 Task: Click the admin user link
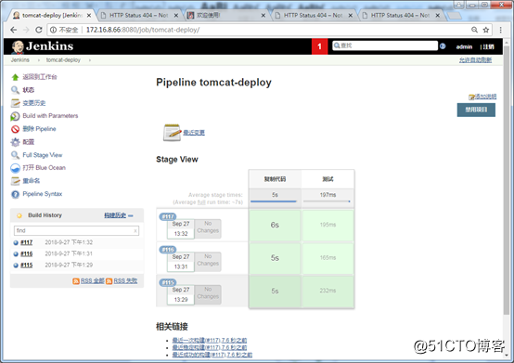coord(464,47)
